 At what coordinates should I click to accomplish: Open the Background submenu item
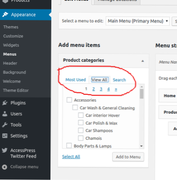tap(15, 72)
